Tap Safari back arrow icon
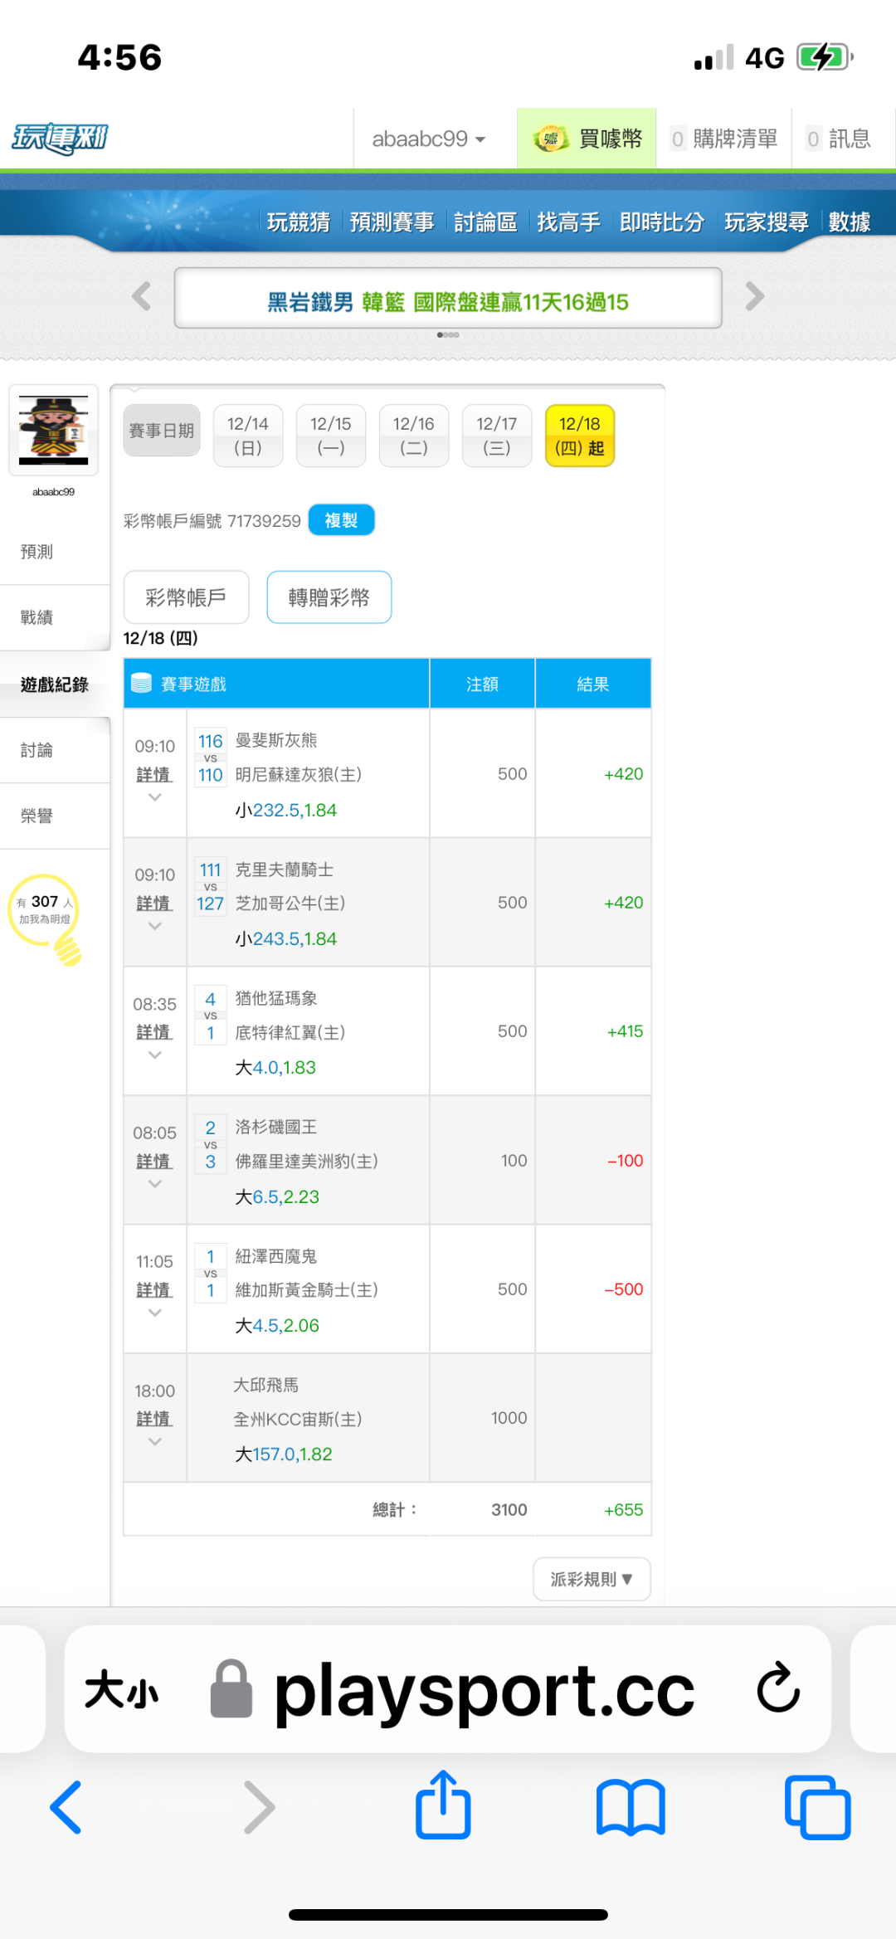 click(66, 1806)
